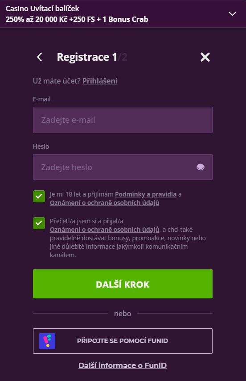Show password with the eye icon
246x381 pixels.
tap(201, 167)
